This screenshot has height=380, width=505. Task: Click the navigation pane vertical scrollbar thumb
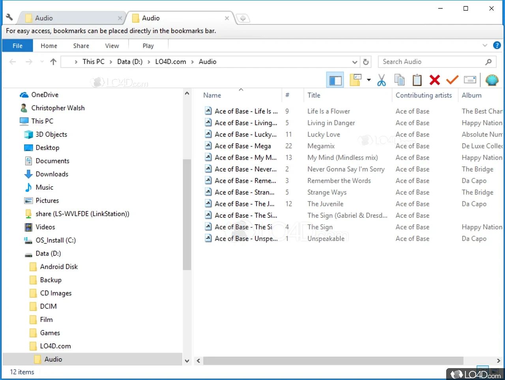[187, 215]
